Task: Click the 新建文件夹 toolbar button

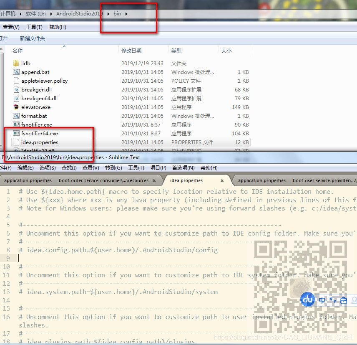Action: point(33,38)
